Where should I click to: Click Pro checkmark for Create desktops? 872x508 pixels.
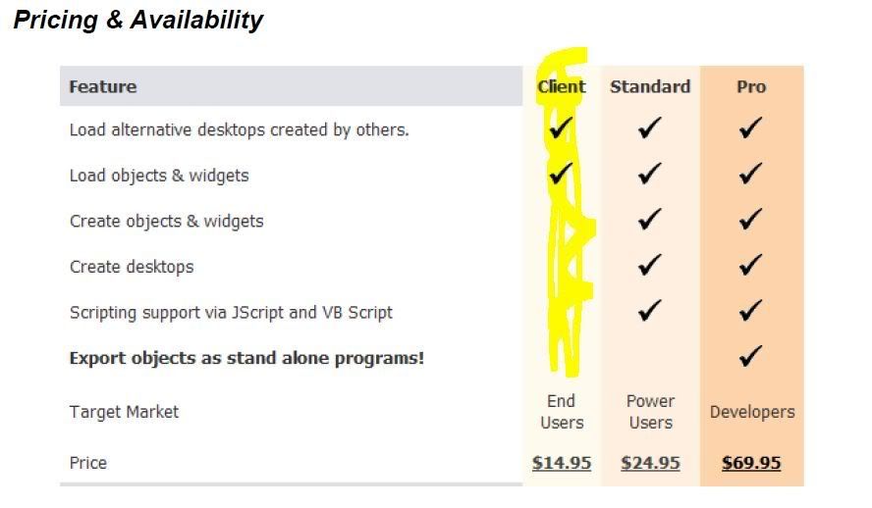751,265
